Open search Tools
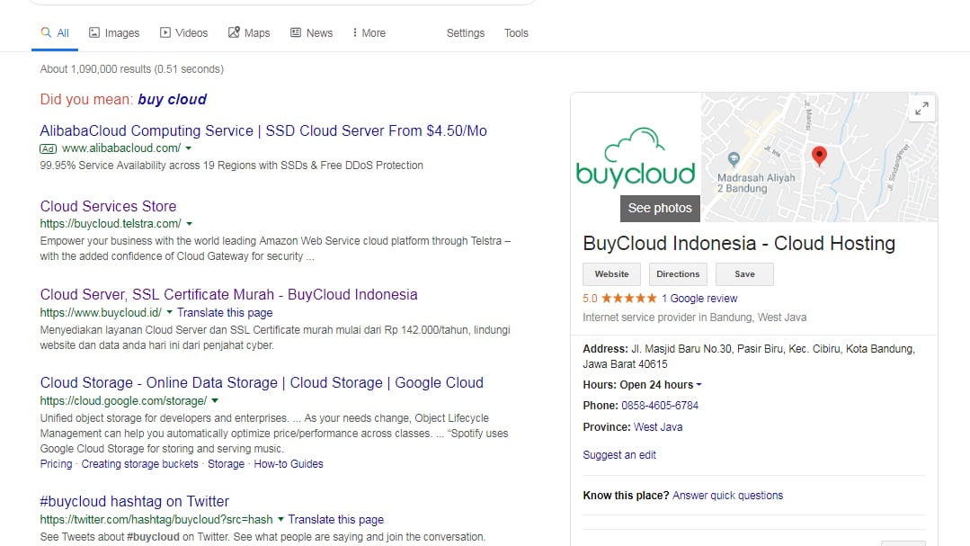970x546 pixels. [x=516, y=32]
